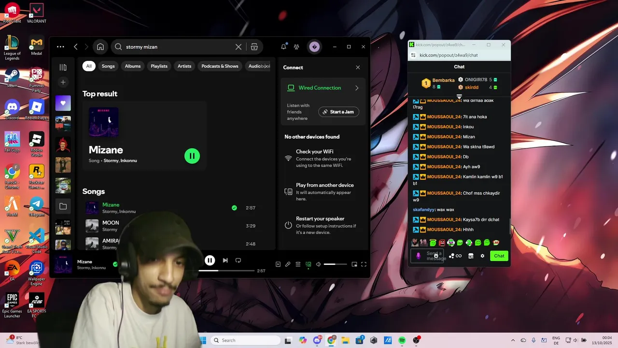The width and height of the screenshot is (618, 348).
Task: Open Valorant desktop shortcut
Action: click(37, 14)
